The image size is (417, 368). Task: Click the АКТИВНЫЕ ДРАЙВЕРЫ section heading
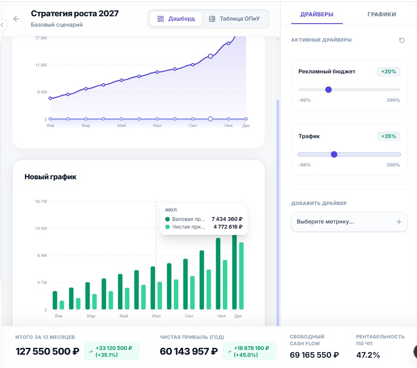pyautogui.click(x=321, y=40)
